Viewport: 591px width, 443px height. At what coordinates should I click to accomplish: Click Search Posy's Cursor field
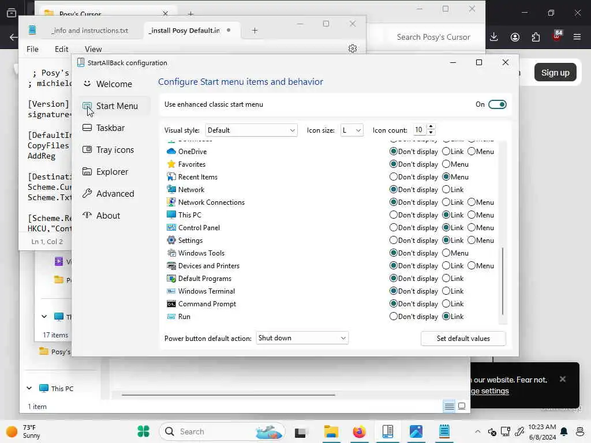click(x=433, y=37)
